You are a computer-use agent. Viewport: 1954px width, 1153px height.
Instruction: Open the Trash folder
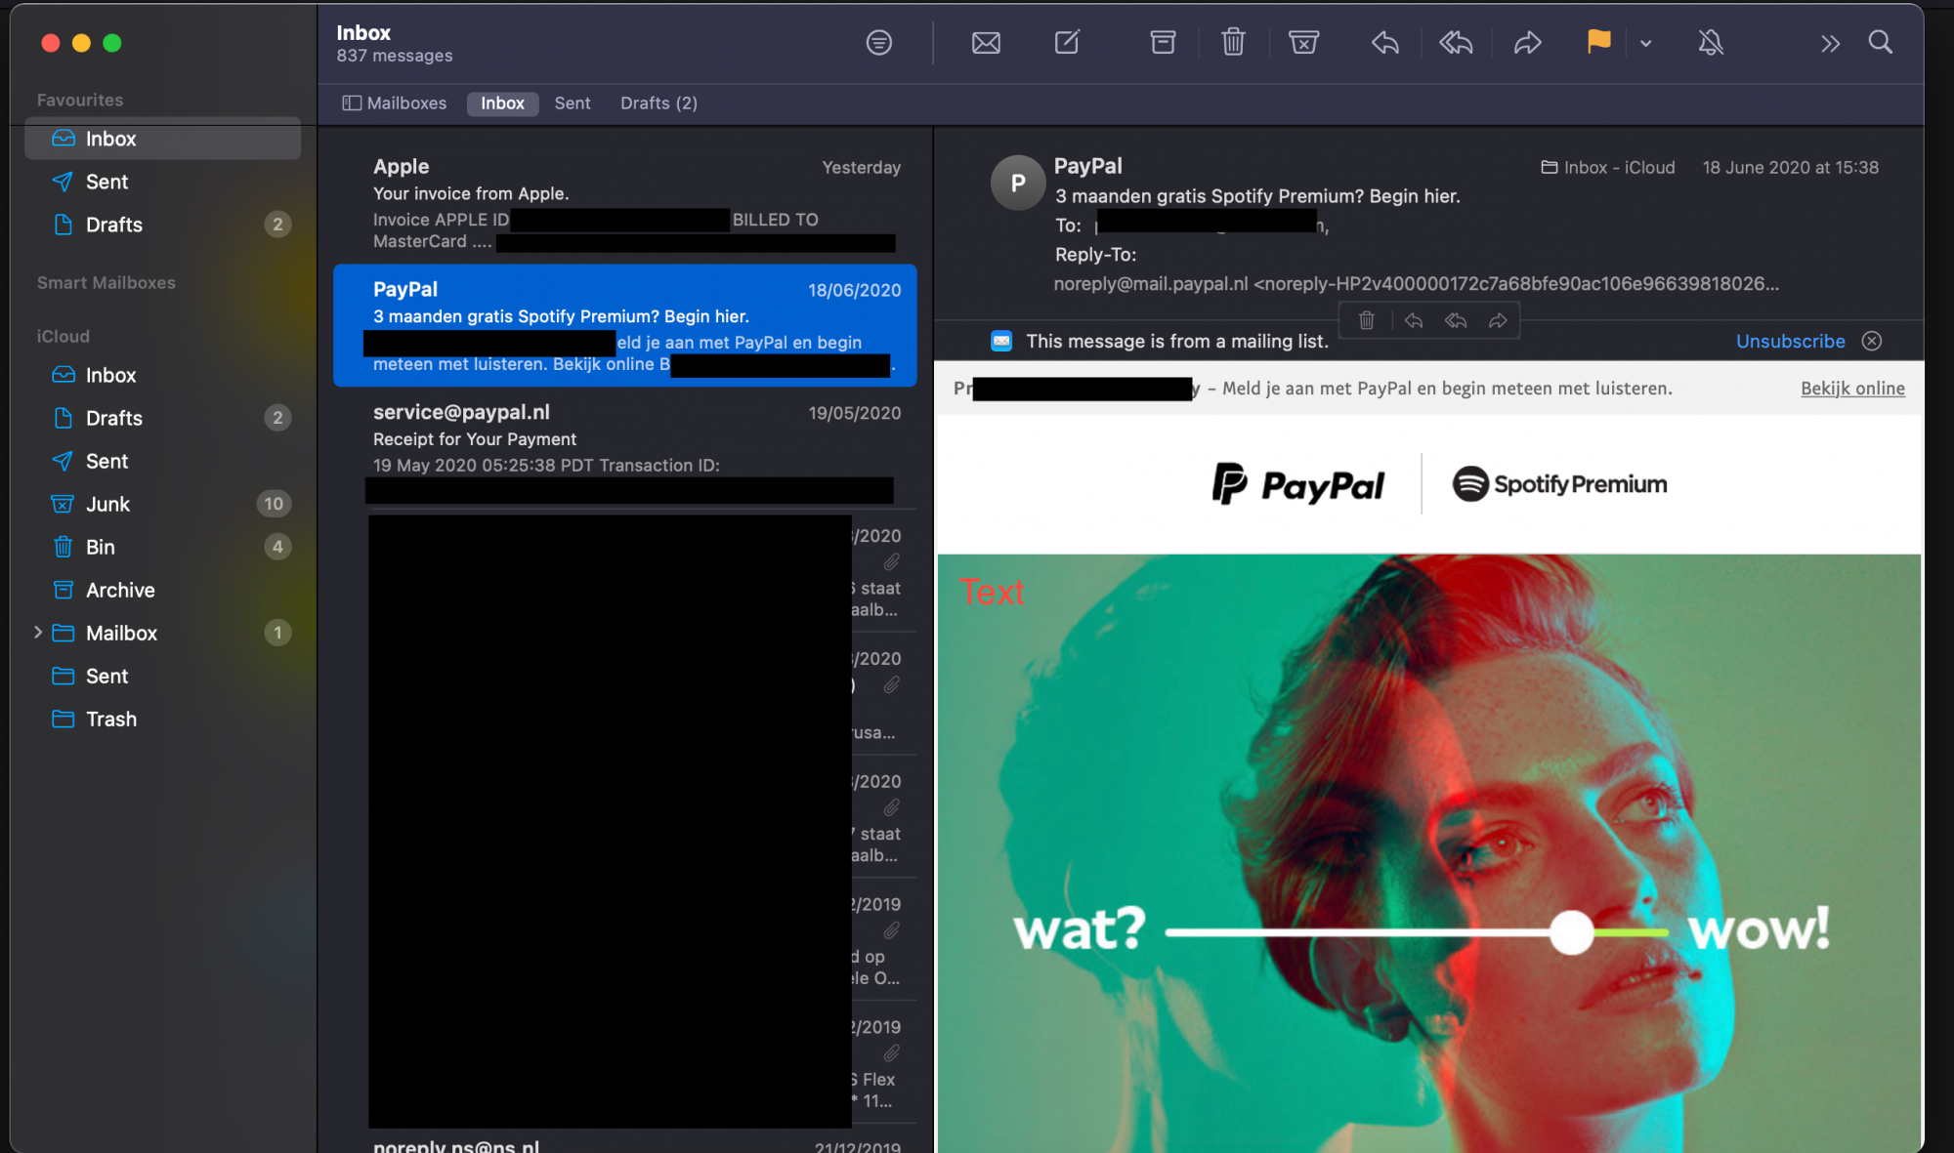point(162,719)
